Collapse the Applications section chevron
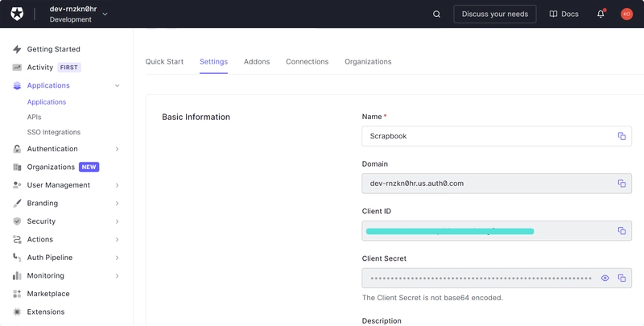The image size is (644, 326). 117,86
